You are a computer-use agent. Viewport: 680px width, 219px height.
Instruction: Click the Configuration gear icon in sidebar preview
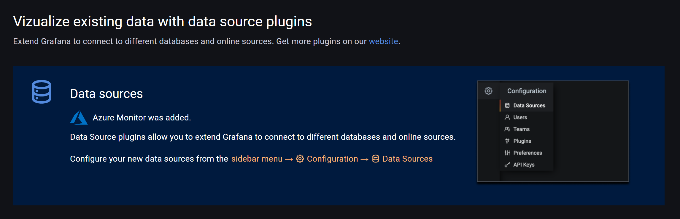click(x=488, y=91)
